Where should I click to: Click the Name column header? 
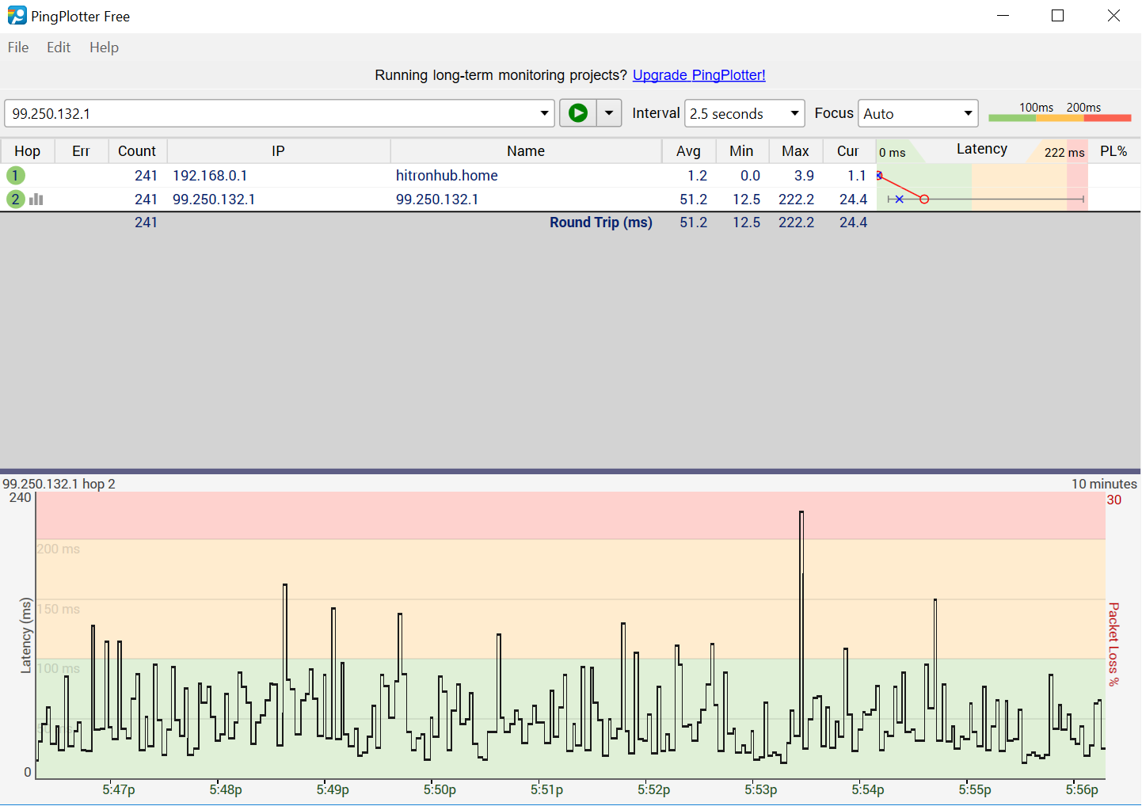pos(526,151)
